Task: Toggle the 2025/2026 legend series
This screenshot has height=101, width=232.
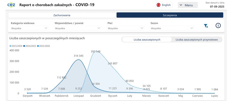Action: pyautogui.click(x=44, y=46)
